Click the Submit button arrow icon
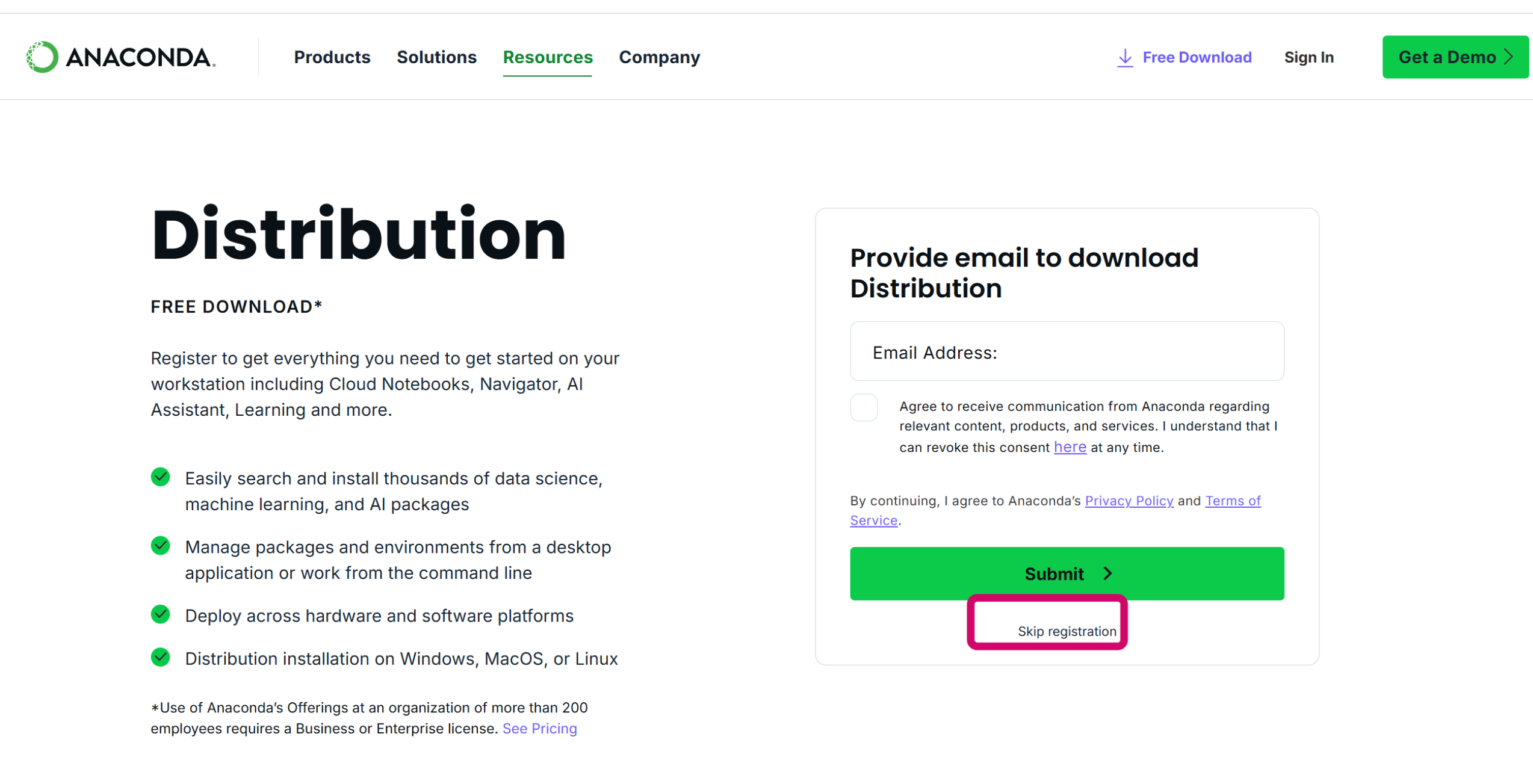1533x784 pixels. 1107,573
